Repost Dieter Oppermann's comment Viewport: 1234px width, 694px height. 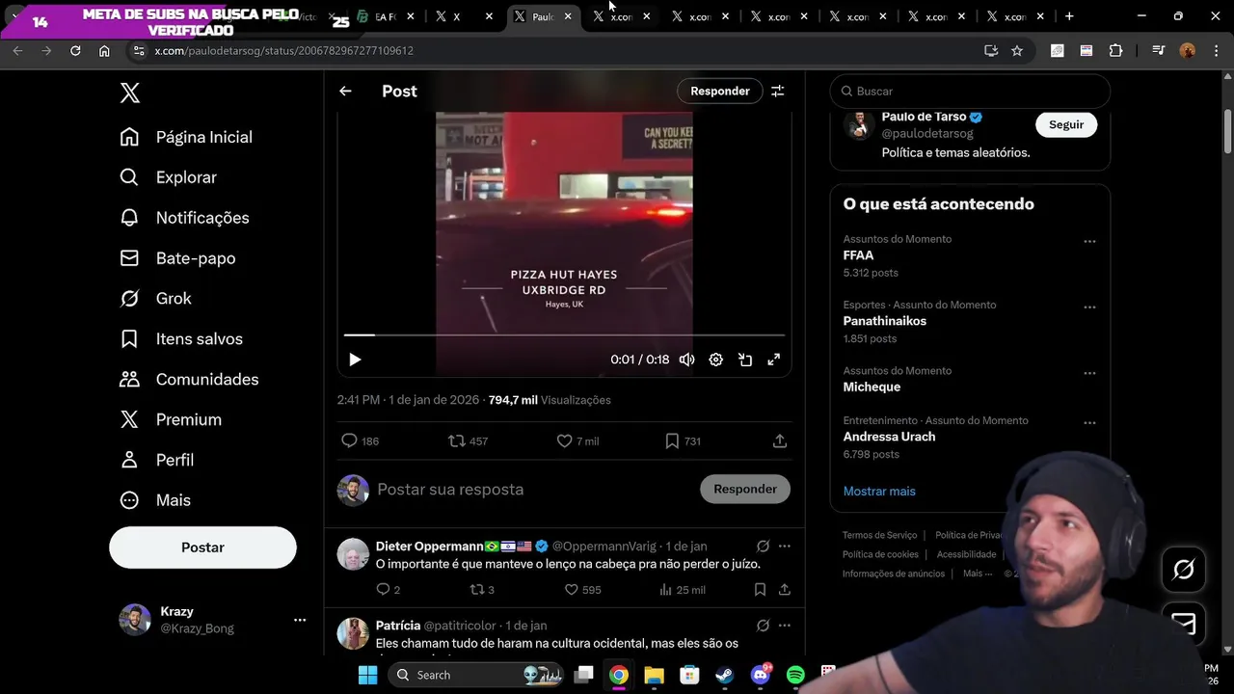477,589
